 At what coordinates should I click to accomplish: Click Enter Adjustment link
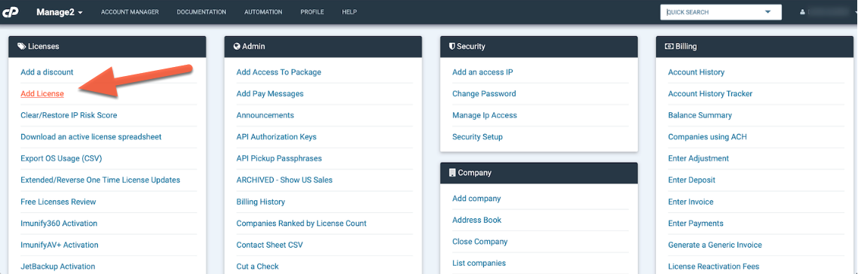(x=699, y=158)
